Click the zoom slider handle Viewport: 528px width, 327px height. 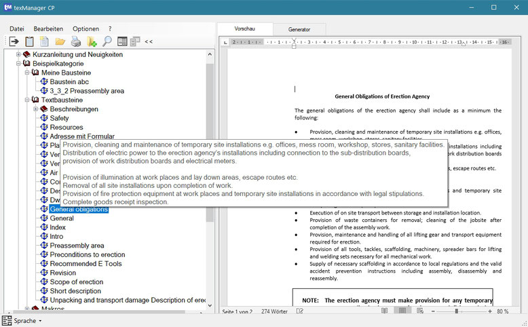[457, 311]
